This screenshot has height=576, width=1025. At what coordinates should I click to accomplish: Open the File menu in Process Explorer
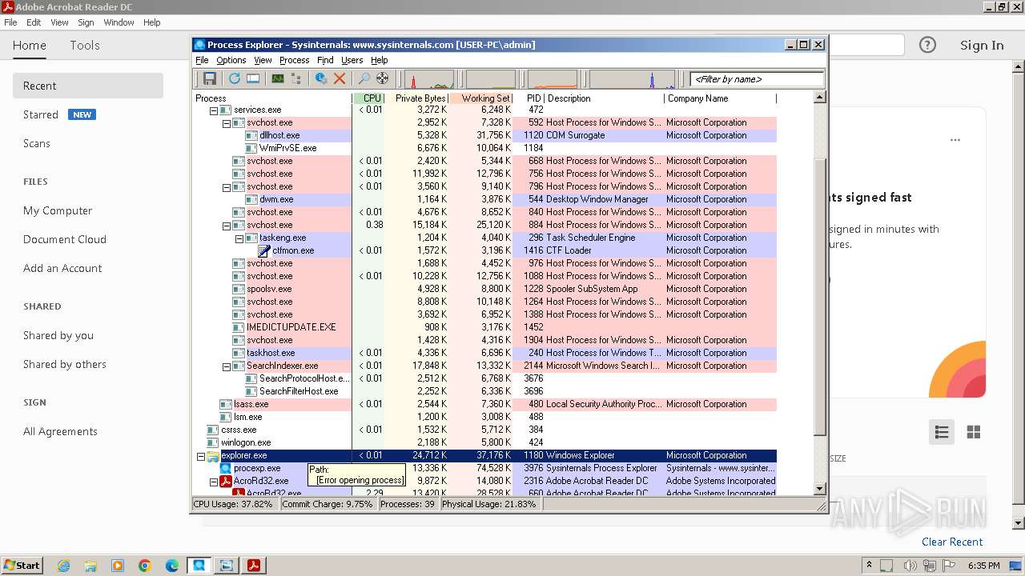pyautogui.click(x=202, y=60)
